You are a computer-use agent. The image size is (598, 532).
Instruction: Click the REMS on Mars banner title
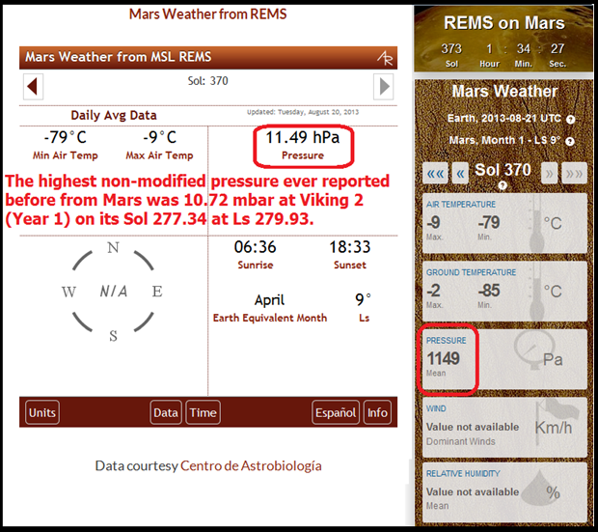point(504,23)
